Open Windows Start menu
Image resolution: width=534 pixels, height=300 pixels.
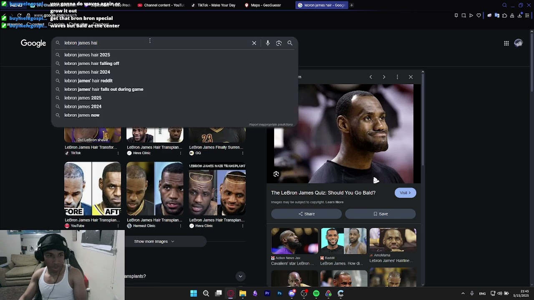pyautogui.click(x=194, y=293)
